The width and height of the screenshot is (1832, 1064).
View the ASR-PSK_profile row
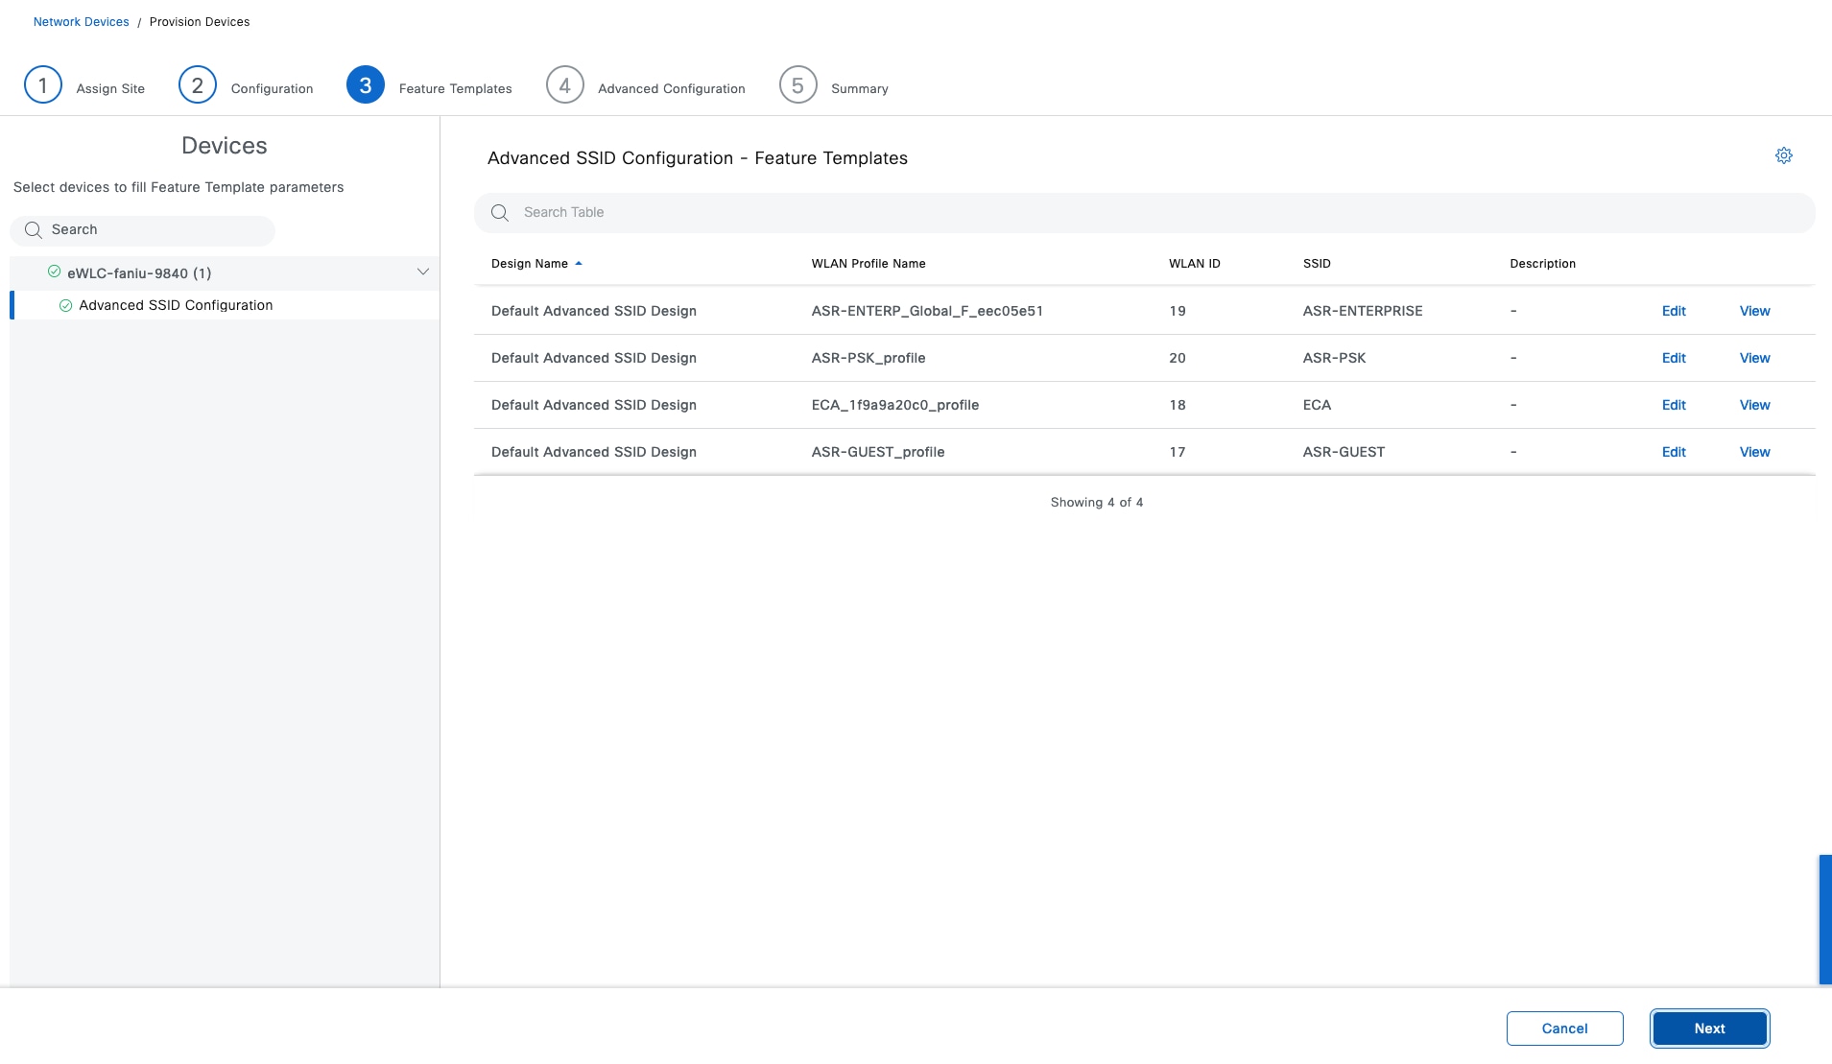tap(1754, 358)
